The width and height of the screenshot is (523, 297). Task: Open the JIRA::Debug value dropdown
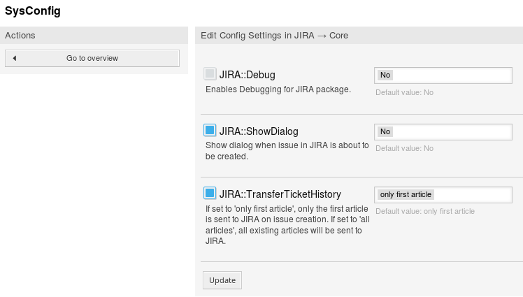click(x=443, y=75)
